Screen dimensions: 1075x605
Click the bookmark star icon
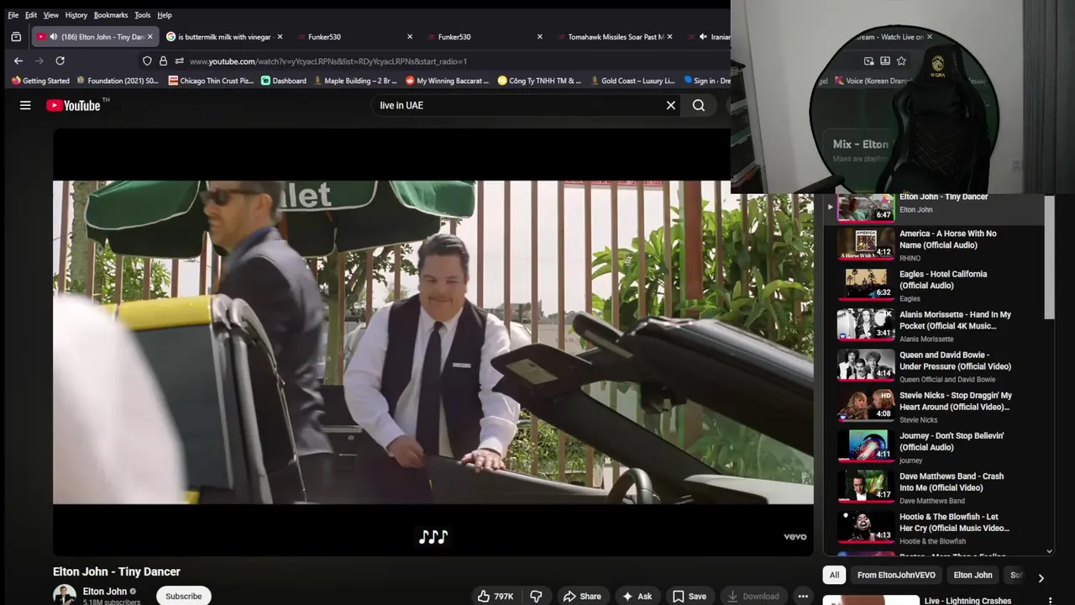pyautogui.click(x=901, y=60)
